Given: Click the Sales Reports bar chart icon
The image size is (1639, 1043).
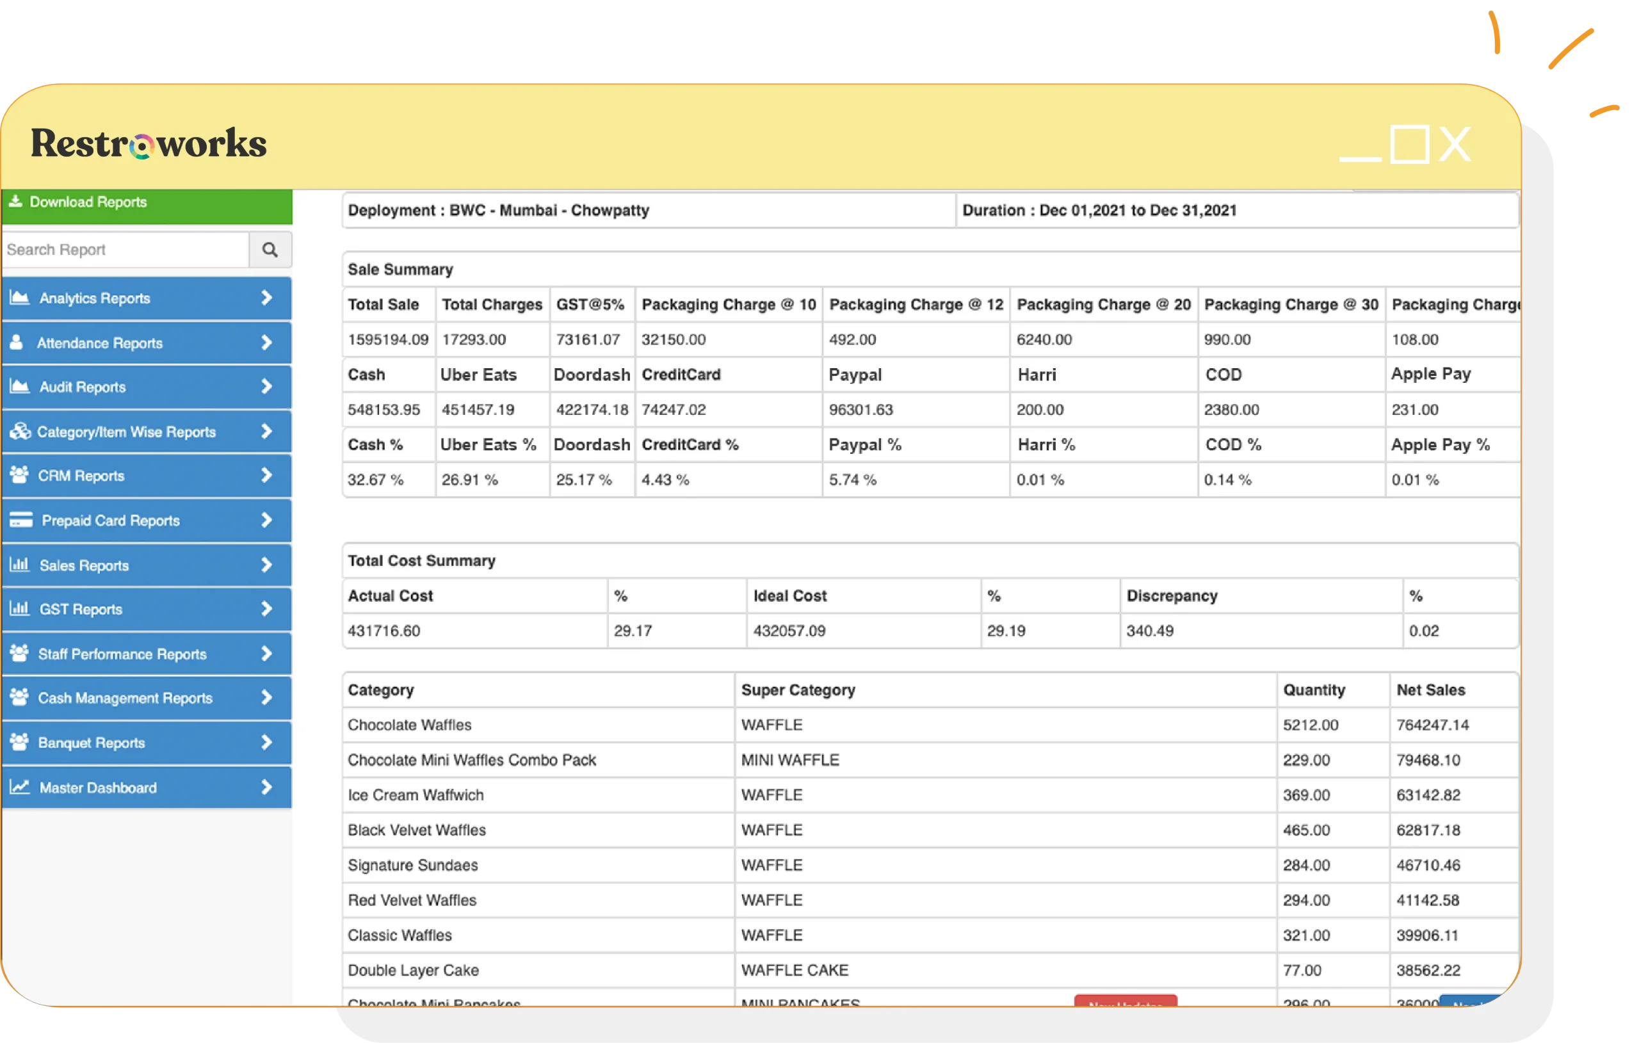Looking at the screenshot, I should click(x=19, y=564).
